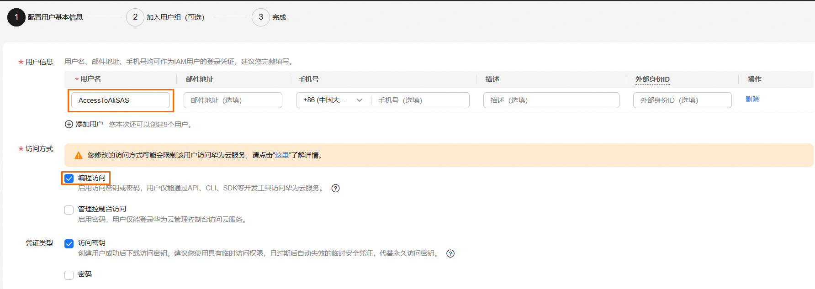Click step 2 circle 加入用户组
This screenshot has height=289, width=815.
pyautogui.click(x=135, y=17)
